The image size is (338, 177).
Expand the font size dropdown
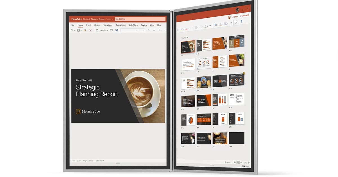click(x=143, y=30)
